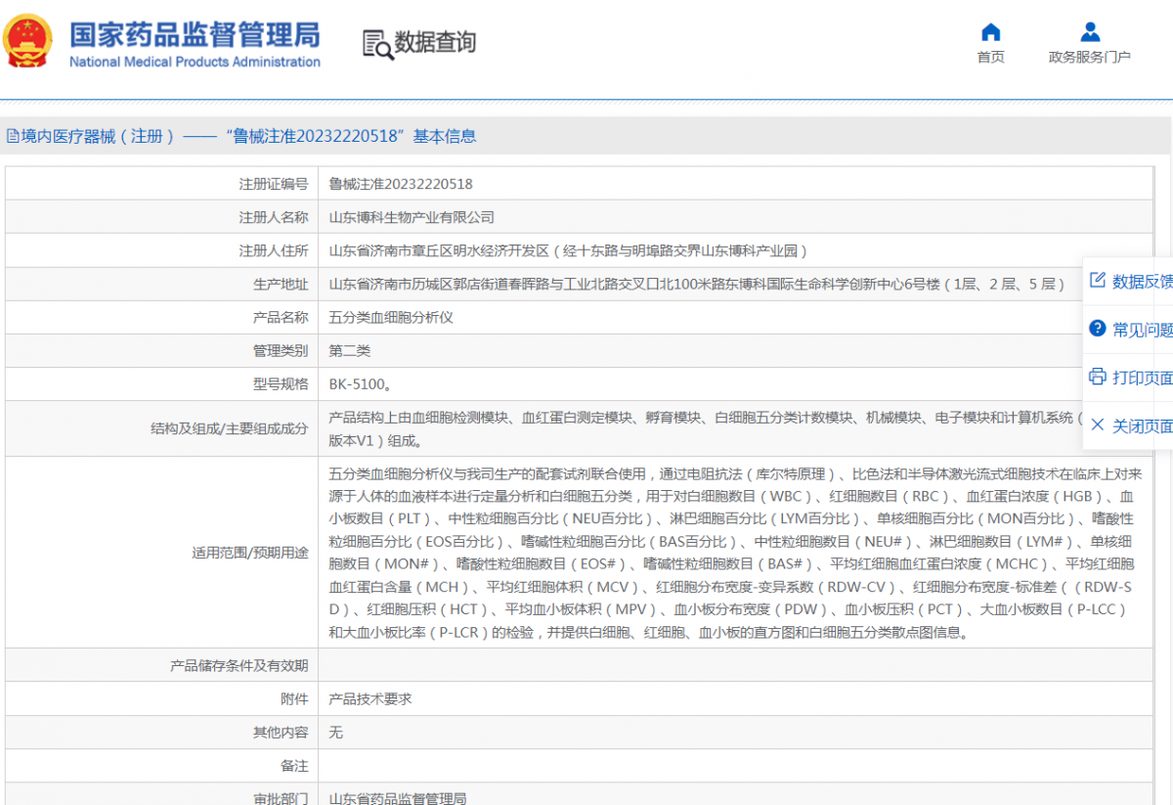Screen dimensions: 1173x805
Task: Click the 结构及组成/主要组成成分 label
Action: pyautogui.click(x=230, y=428)
